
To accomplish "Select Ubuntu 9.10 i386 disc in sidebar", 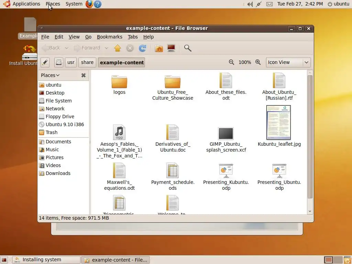I will pos(64,124).
